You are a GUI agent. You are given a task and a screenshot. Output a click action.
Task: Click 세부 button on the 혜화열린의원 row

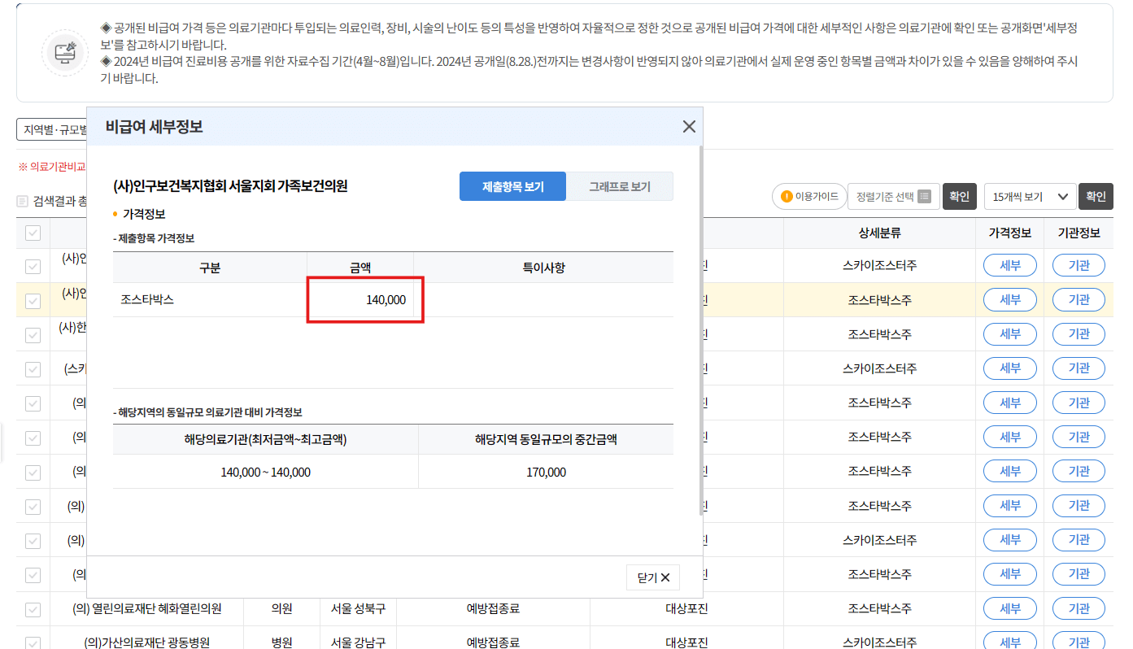click(x=1009, y=607)
